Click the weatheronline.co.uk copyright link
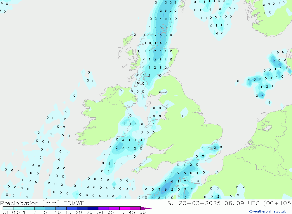The height and width of the screenshot is (214, 292). [x=267, y=211]
